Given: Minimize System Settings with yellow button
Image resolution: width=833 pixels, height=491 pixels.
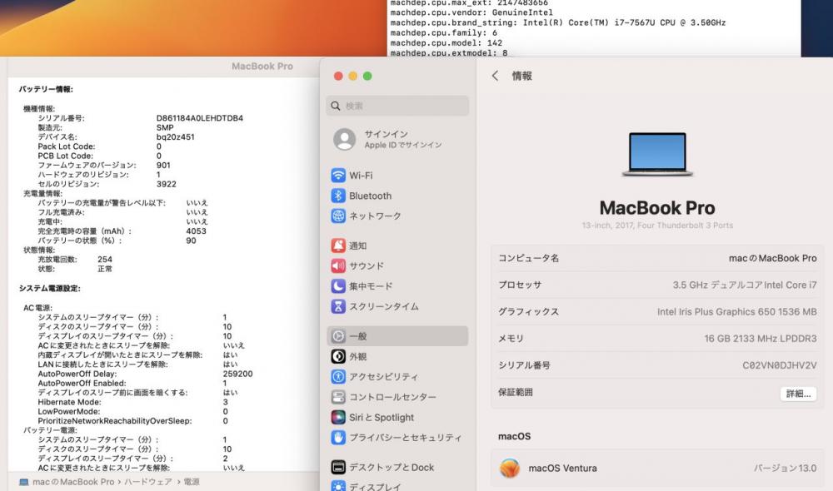Looking at the screenshot, I should 352,76.
